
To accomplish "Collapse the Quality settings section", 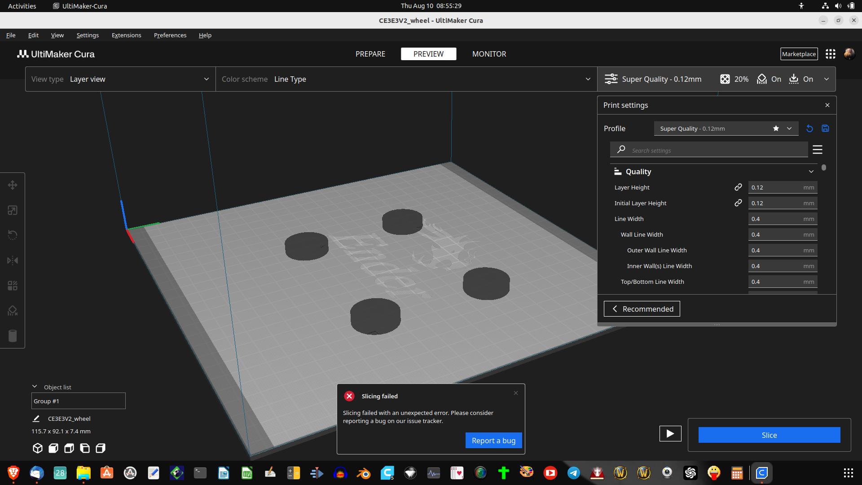I will pyautogui.click(x=811, y=171).
